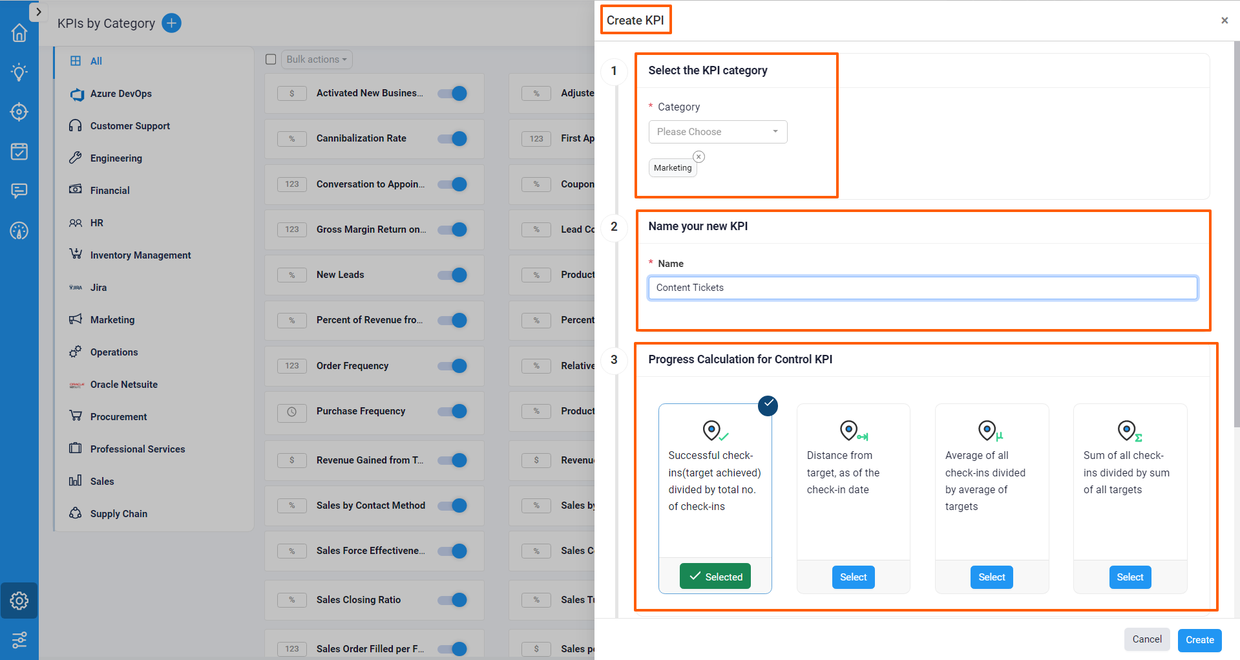Image resolution: width=1240 pixels, height=660 pixels.
Task: Click the Jira category icon
Action: 76,287
